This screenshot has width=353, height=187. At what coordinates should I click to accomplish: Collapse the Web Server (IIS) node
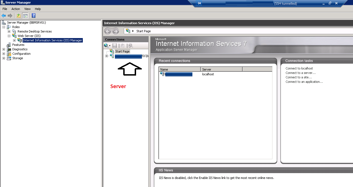(9, 36)
